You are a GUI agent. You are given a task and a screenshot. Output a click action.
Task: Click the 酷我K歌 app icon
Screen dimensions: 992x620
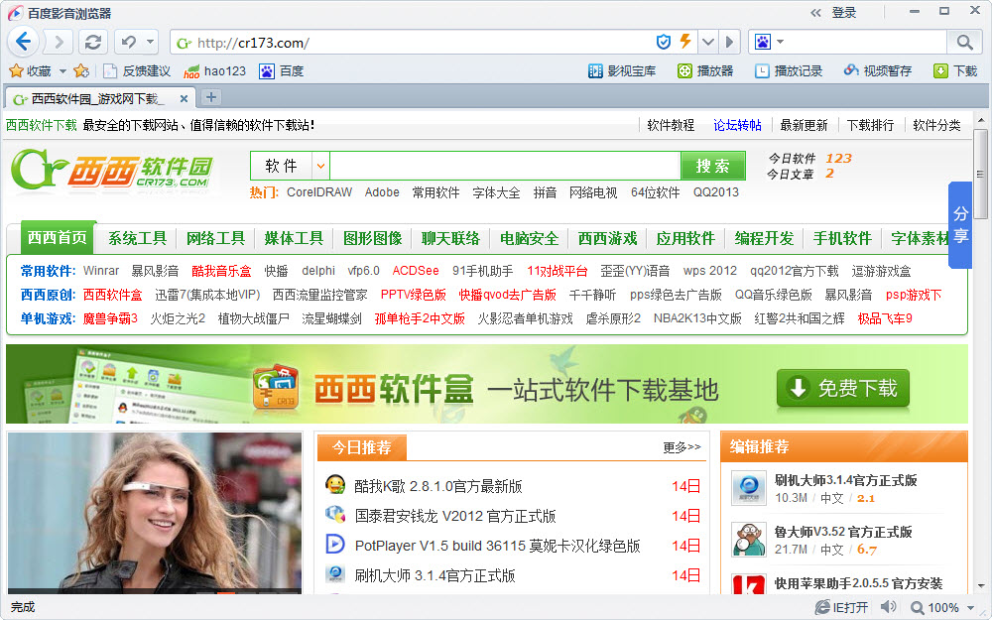334,485
